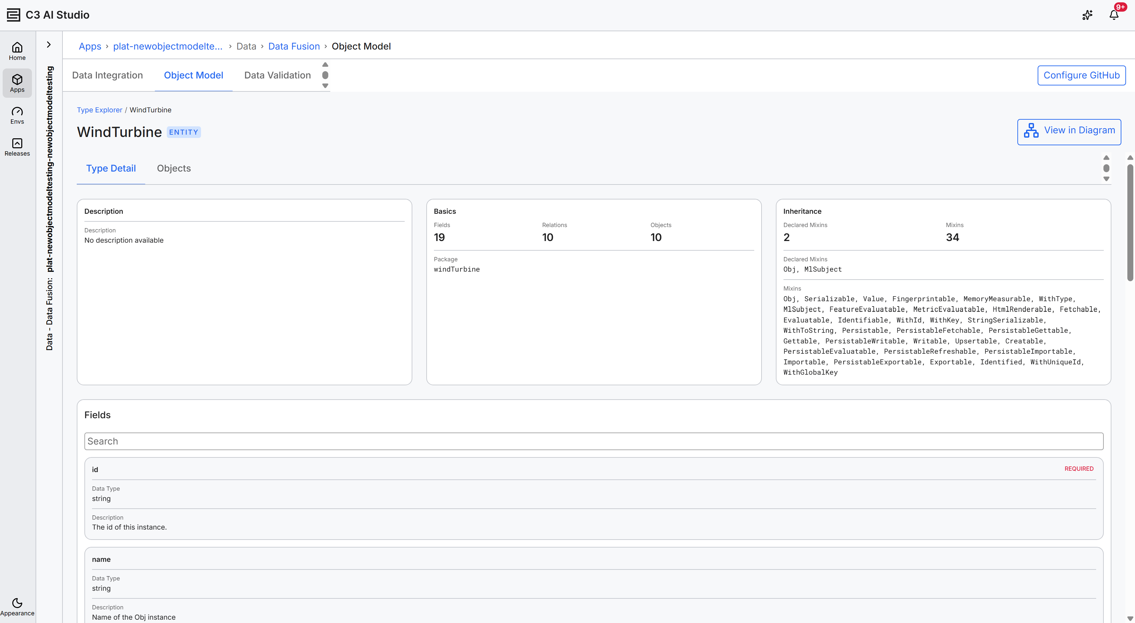Click the Declared Mixins count value 2
This screenshot has width=1135, height=623.
tap(786, 237)
